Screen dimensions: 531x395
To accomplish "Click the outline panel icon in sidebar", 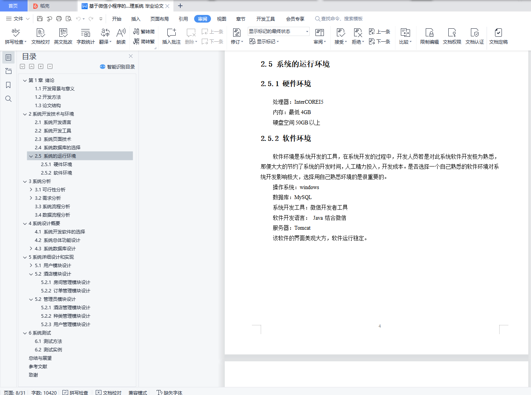I will pyautogui.click(x=8, y=57).
